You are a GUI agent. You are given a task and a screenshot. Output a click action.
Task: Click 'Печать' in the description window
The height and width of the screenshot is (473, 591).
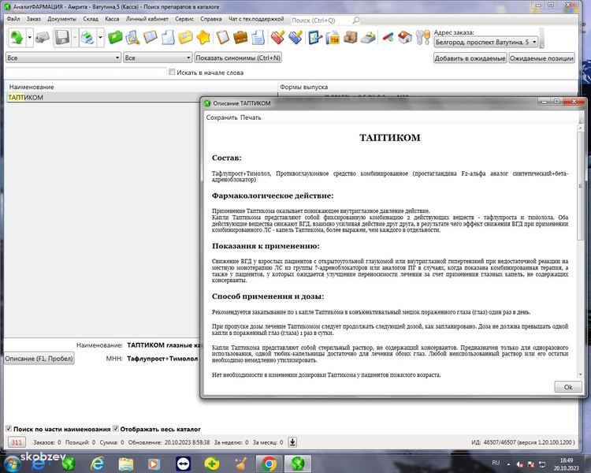(251, 117)
